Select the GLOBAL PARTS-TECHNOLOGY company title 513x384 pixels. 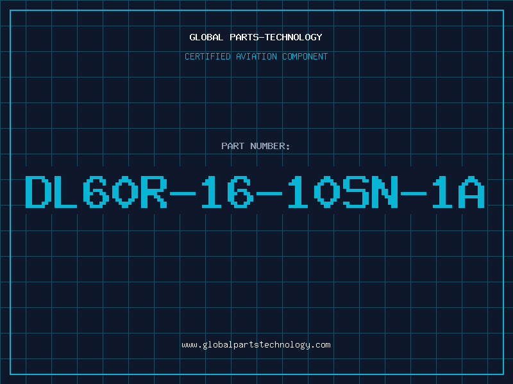click(x=256, y=37)
